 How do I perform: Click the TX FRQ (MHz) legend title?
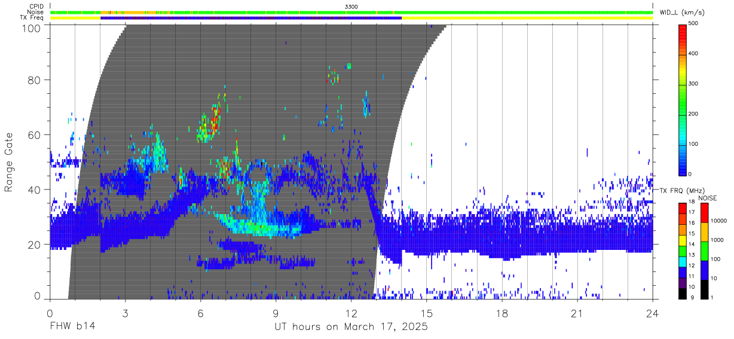[x=681, y=191]
